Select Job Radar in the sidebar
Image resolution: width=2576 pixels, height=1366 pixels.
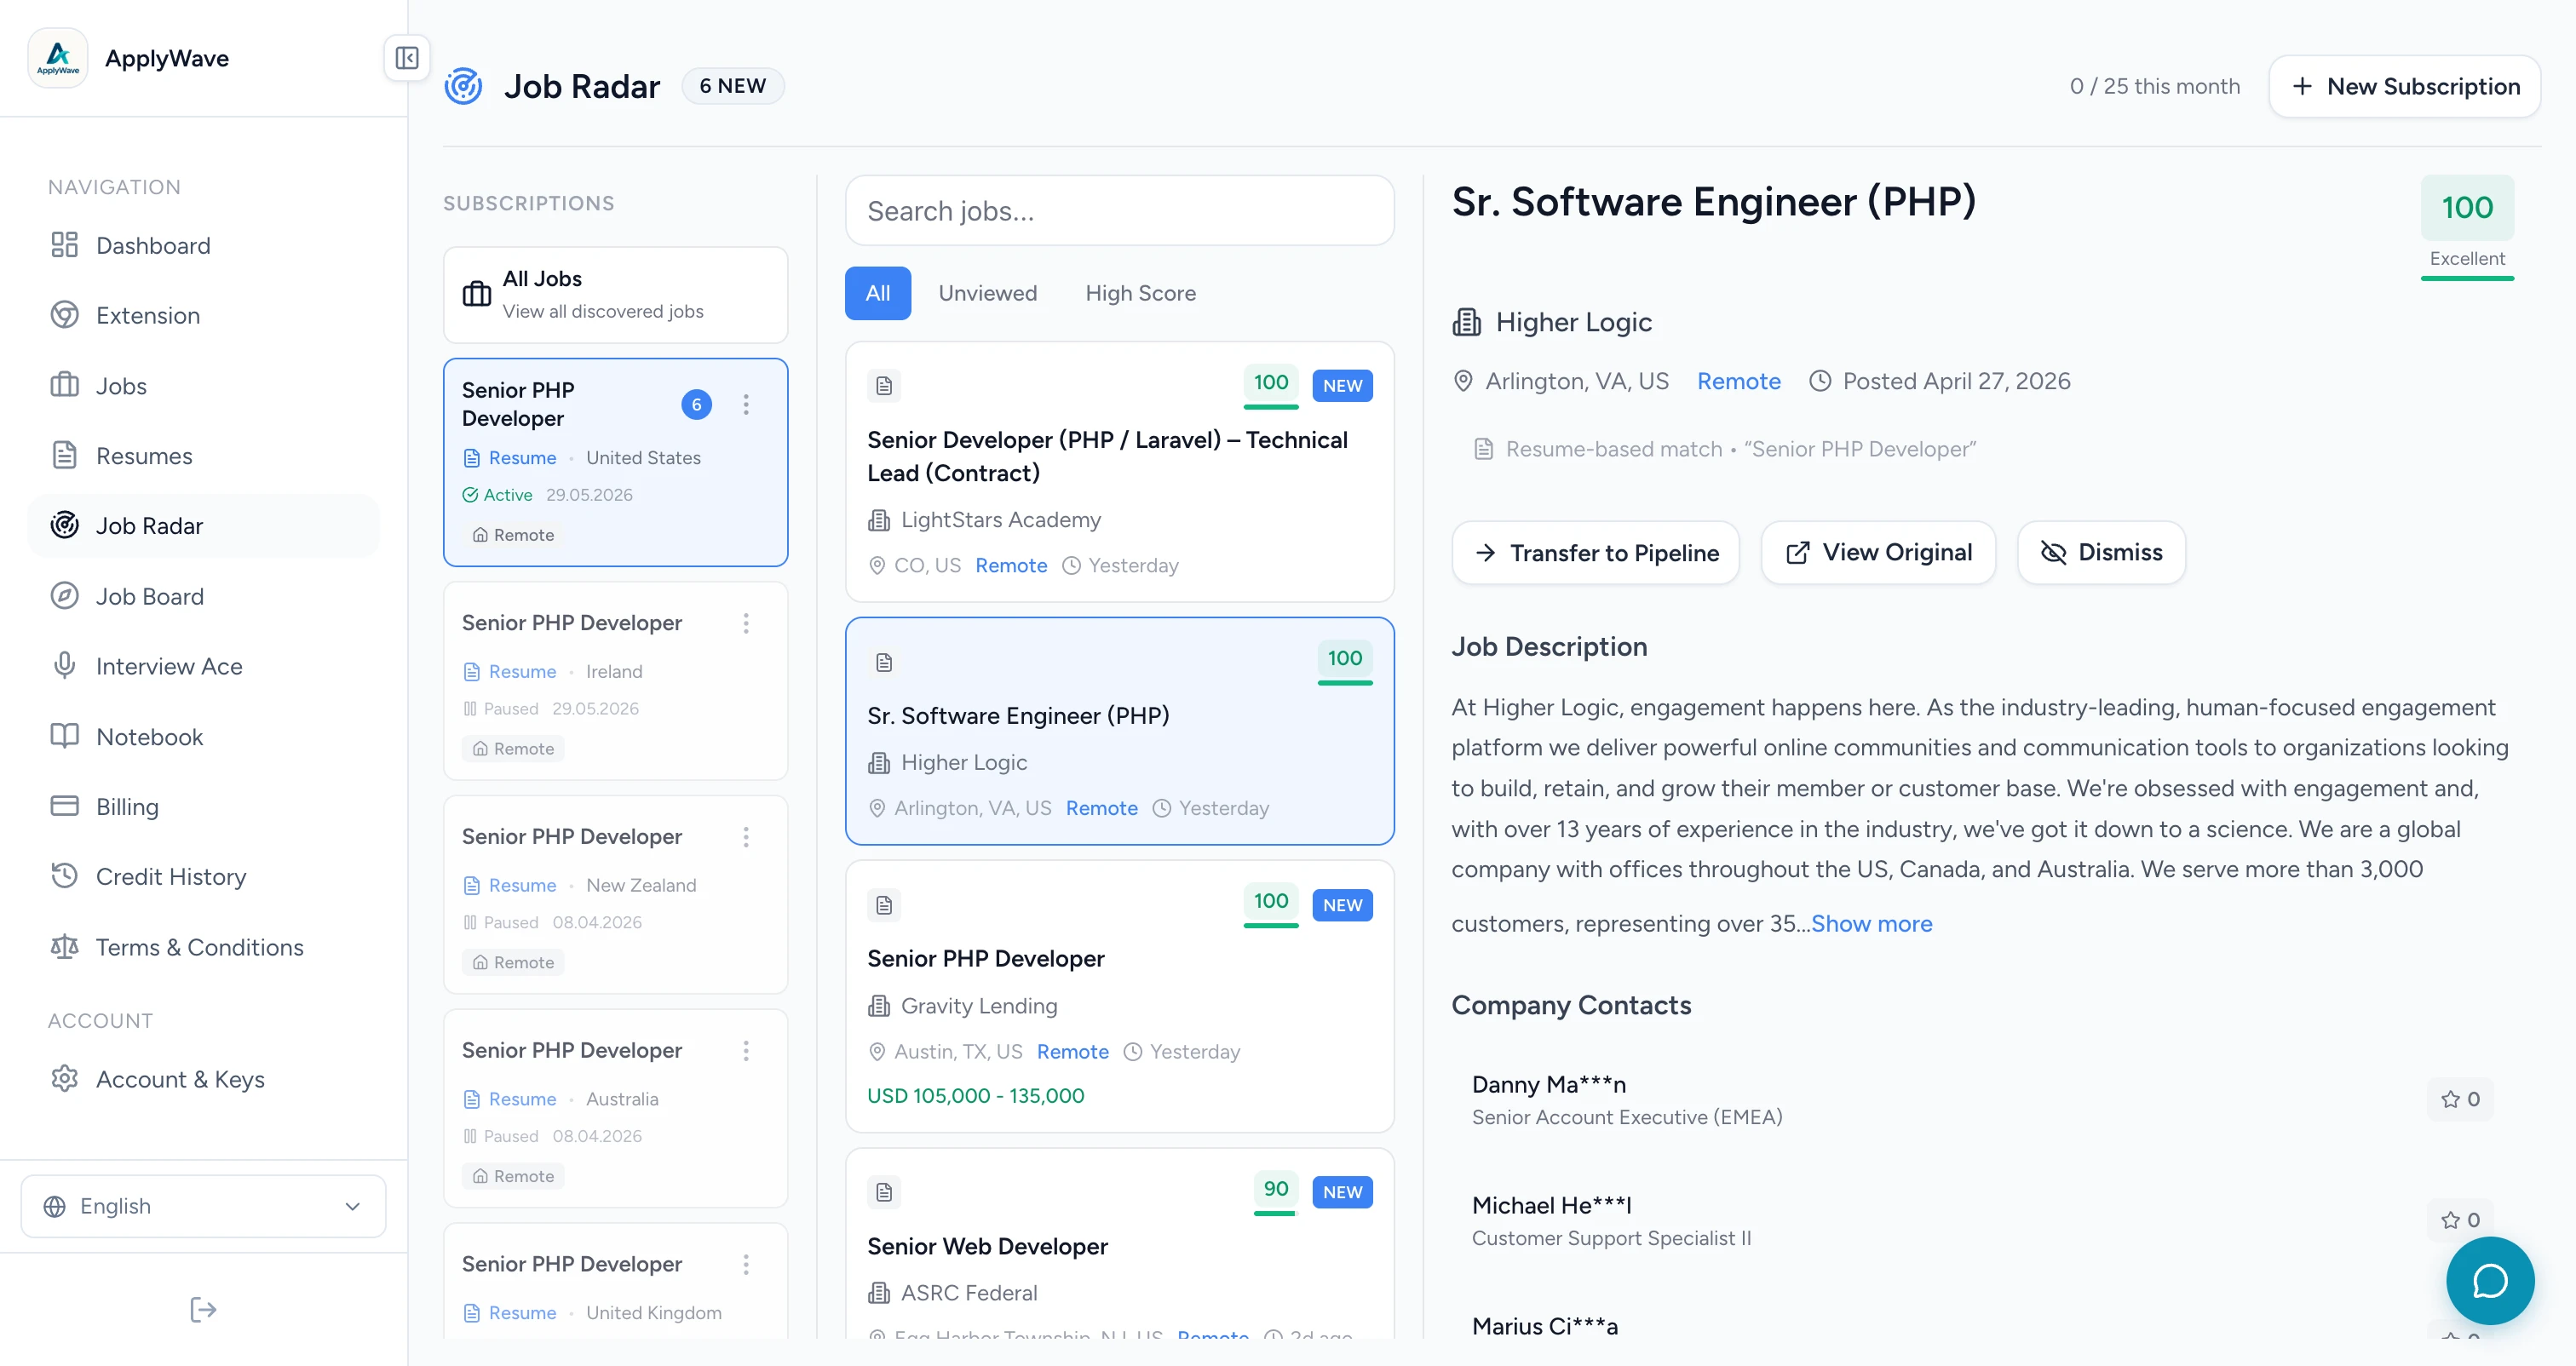coord(204,525)
